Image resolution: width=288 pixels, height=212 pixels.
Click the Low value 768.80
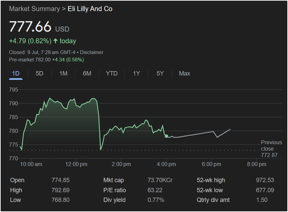pyautogui.click(x=61, y=200)
